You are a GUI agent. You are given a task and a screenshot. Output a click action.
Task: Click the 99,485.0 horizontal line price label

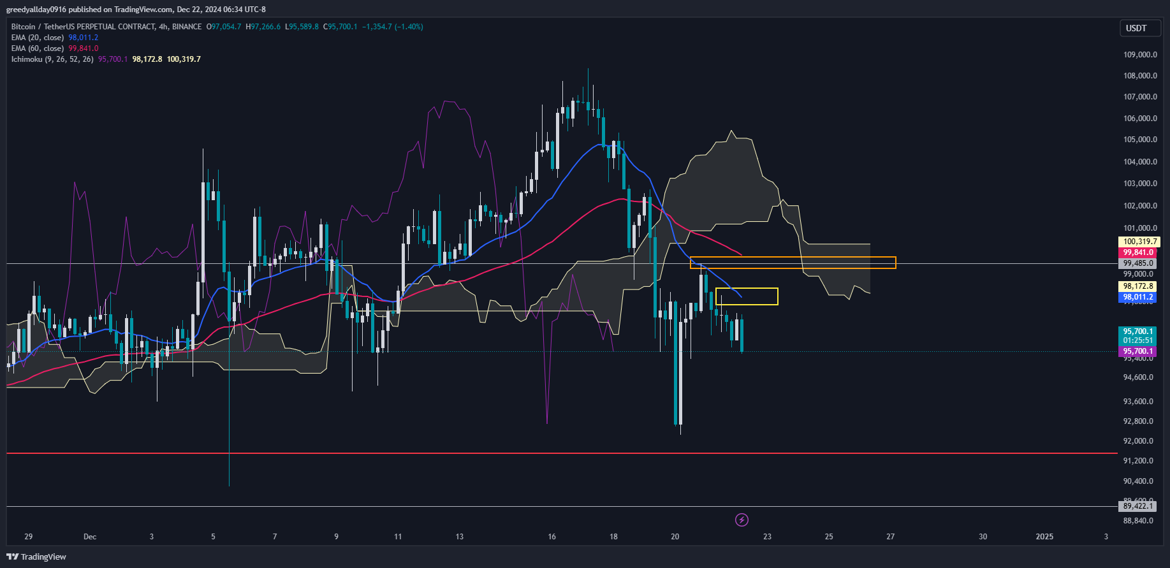[1138, 263]
